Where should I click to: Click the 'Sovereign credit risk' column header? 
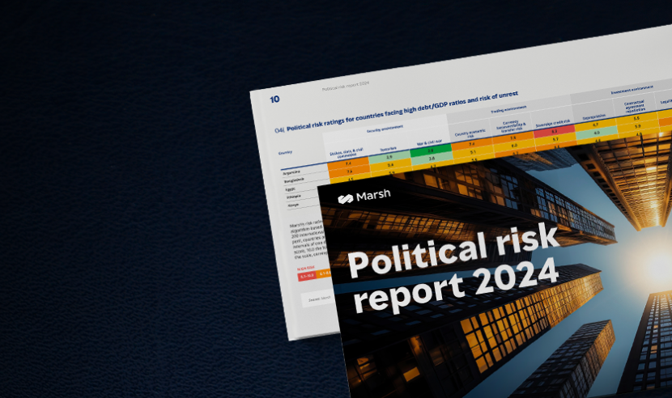(x=553, y=124)
